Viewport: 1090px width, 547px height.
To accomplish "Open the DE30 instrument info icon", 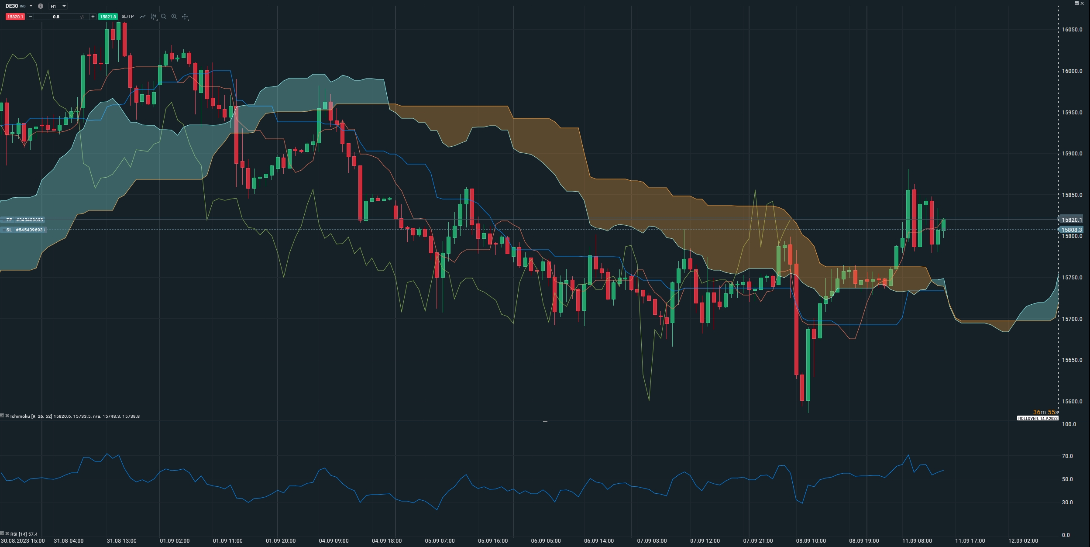I will pos(41,6).
